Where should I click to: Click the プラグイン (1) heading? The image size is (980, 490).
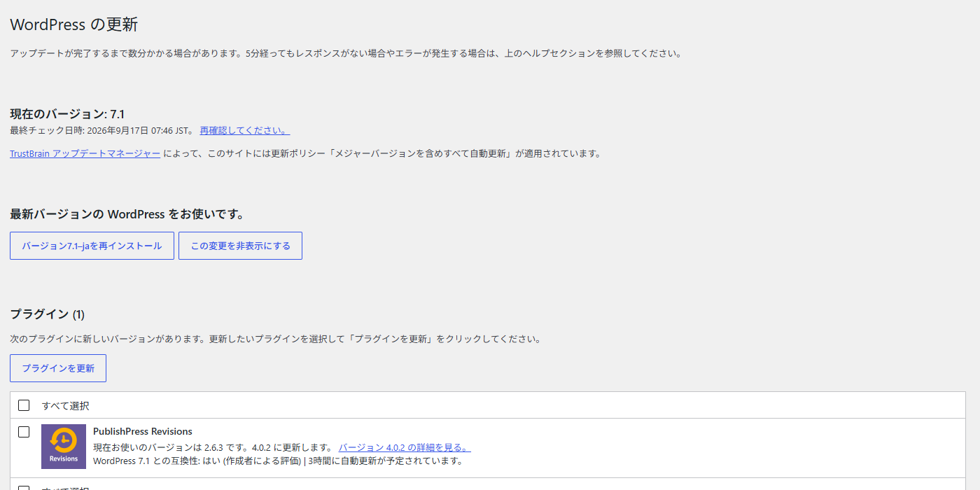tap(47, 314)
